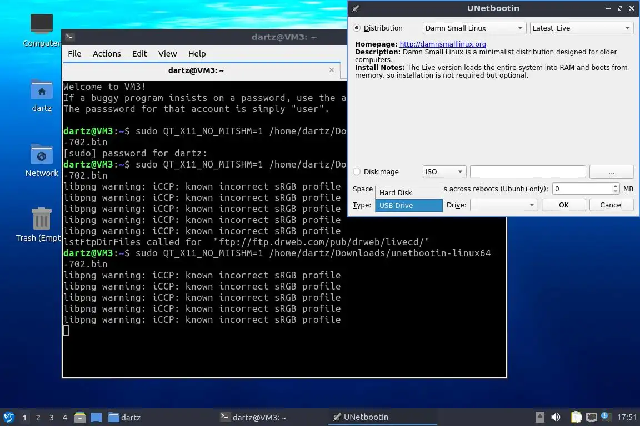This screenshot has height=426, width=640.
Task: Select the Distribution radio button
Action: click(x=357, y=28)
